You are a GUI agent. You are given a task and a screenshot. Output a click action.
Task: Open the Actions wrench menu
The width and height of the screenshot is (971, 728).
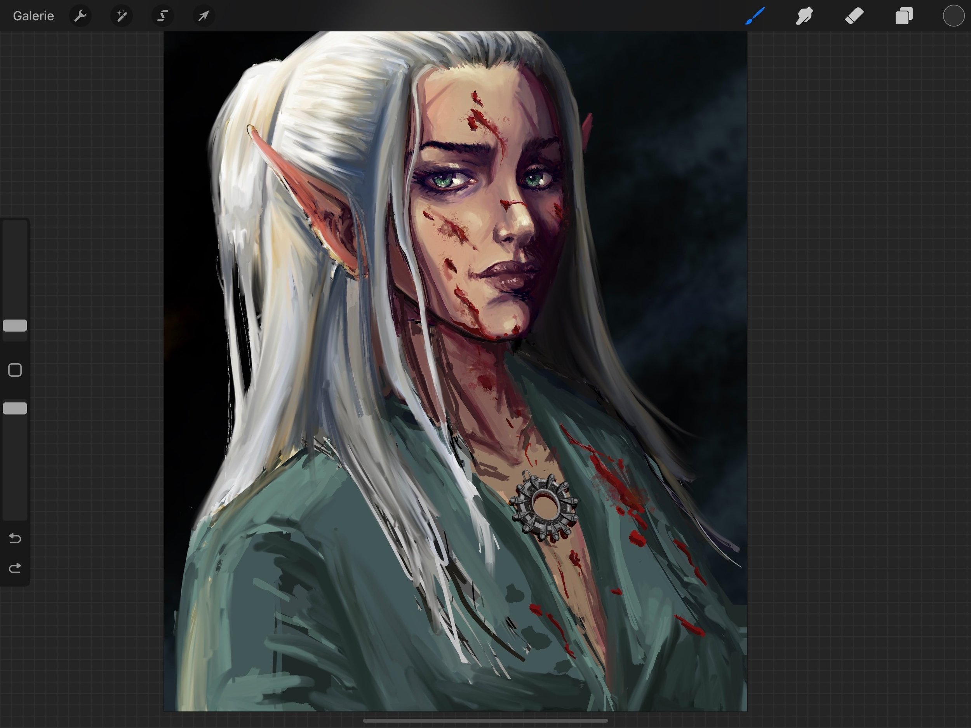80,16
